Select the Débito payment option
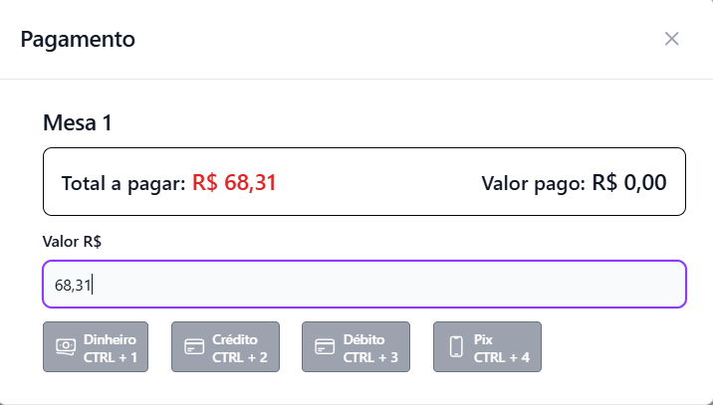 [x=356, y=347]
